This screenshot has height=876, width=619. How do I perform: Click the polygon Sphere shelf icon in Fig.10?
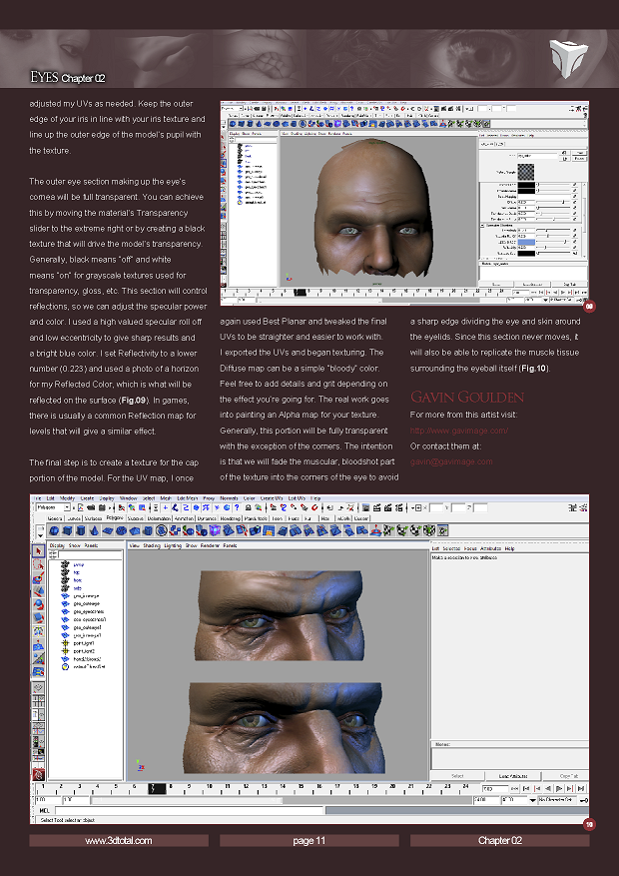tap(54, 530)
